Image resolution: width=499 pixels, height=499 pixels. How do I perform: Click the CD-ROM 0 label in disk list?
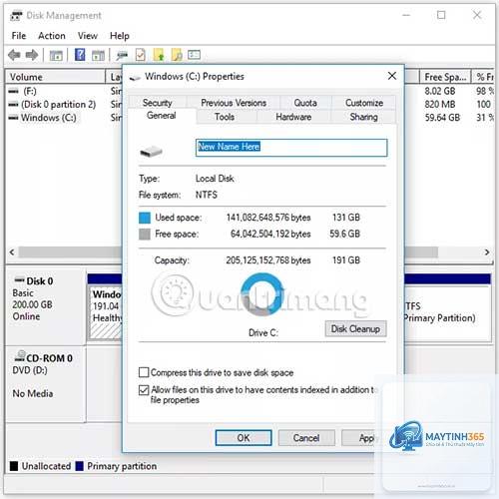click(49, 358)
